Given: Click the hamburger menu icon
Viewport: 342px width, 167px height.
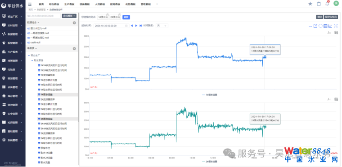Looking at the screenshot, I should click(30, 4).
